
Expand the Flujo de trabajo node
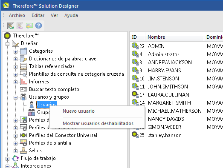click(7, 159)
